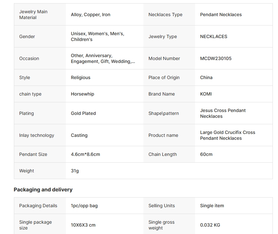
Task: Click the Packaging and delivery heading
Action: (x=43, y=189)
